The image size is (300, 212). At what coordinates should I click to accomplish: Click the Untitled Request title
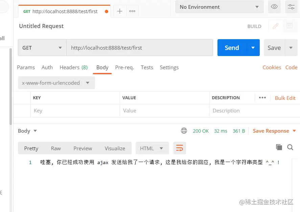[41, 26]
